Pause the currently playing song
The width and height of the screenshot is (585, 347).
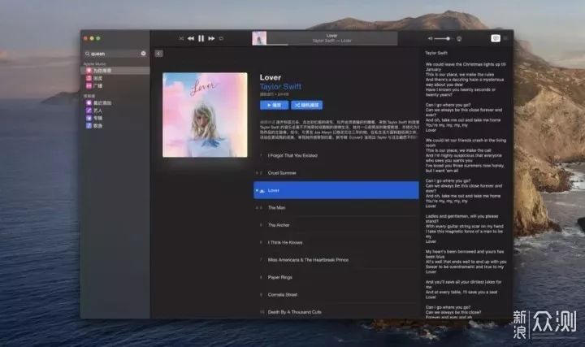tap(201, 38)
